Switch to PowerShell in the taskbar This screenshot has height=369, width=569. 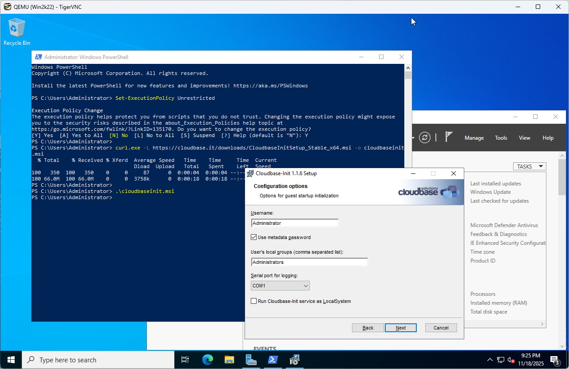coord(273,360)
